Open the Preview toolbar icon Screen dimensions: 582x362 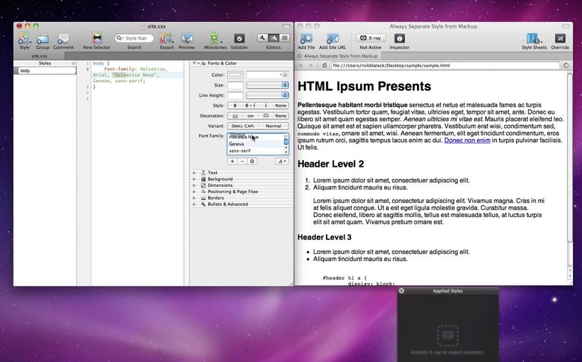click(x=186, y=39)
